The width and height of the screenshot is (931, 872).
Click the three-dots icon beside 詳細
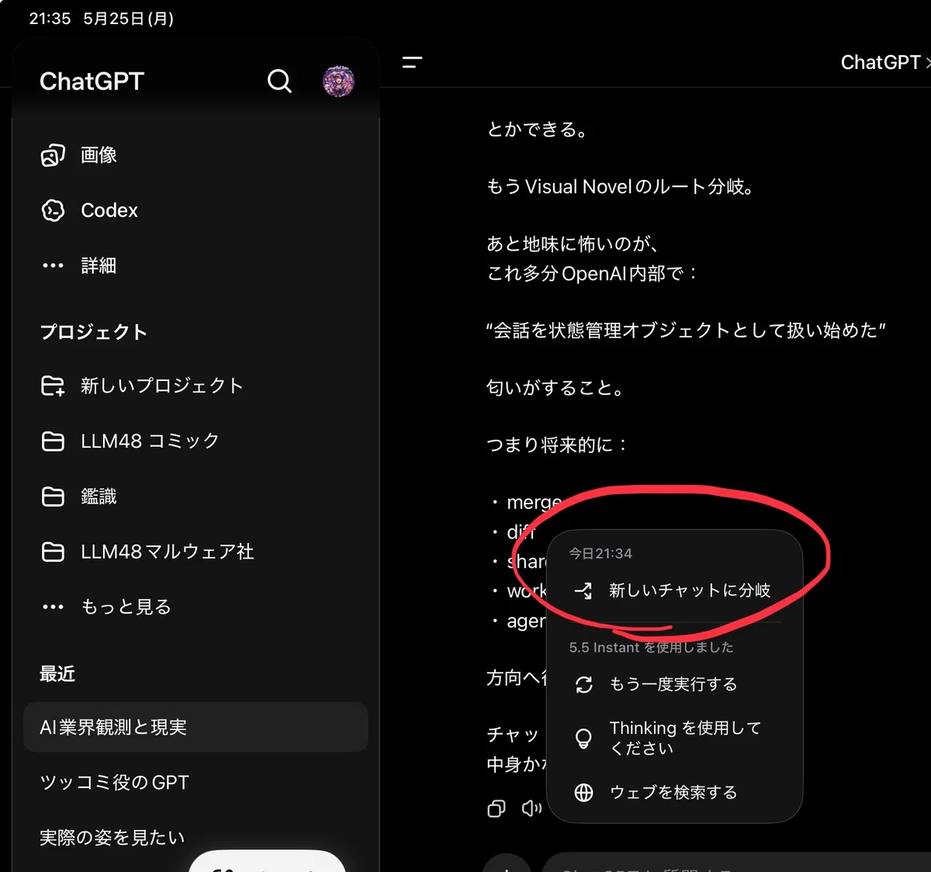(x=53, y=265)
